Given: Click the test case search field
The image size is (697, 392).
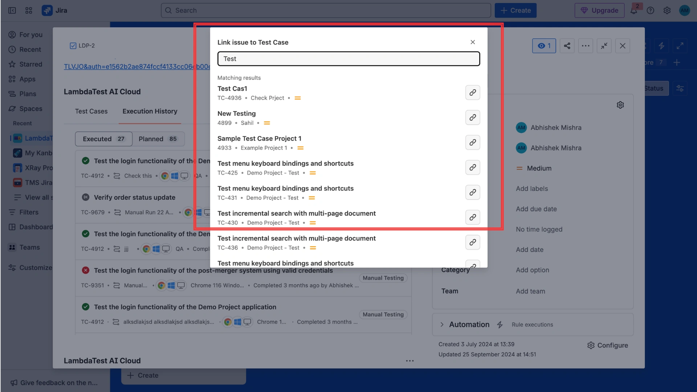Looking at the screenshot, I should 348,59.
